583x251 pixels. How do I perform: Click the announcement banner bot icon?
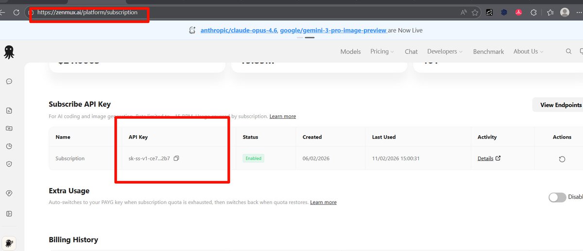click(192, 30)
